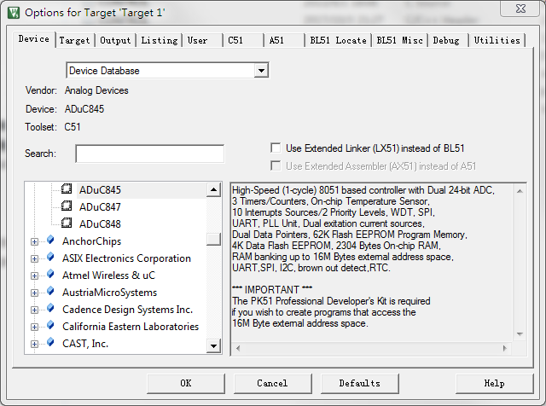Screen dimensions: 546x406
Task: Select the Cadence Design Systems Inc. label
Action: pos(127,310)
